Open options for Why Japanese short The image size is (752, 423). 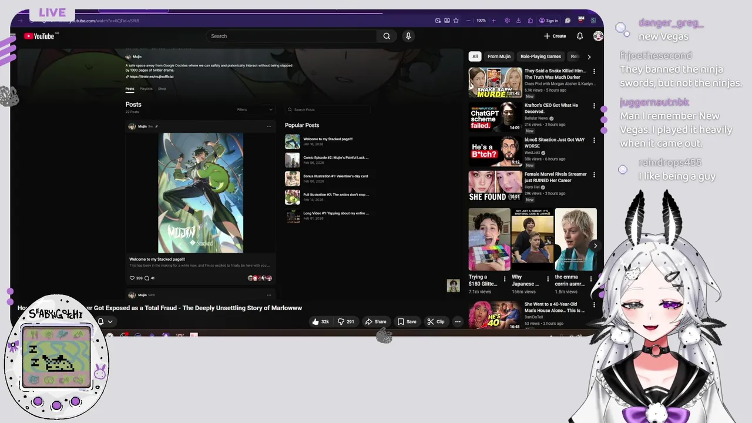point(548,279)
